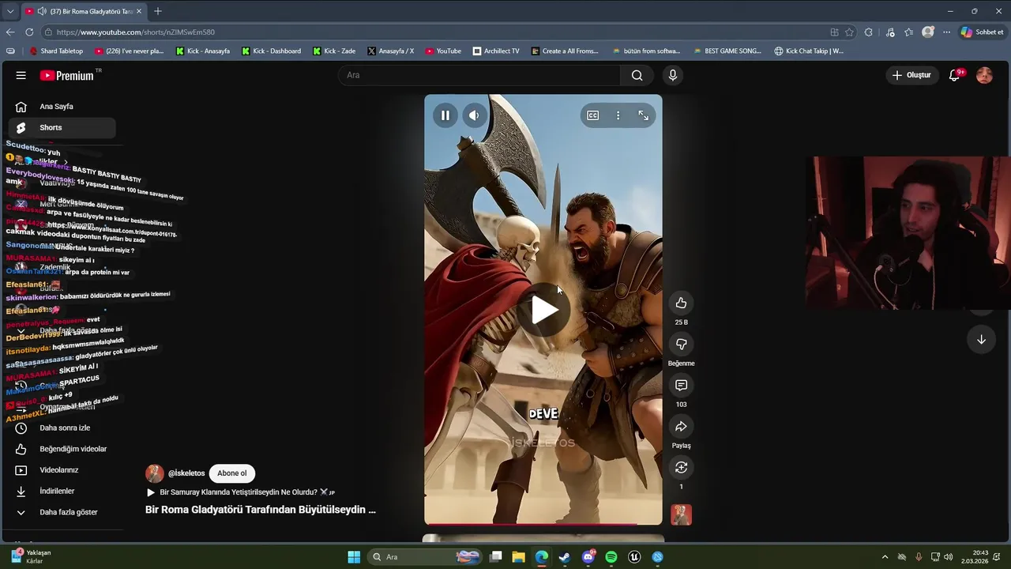Open Shard Tabletop bookmark
The image size is (1011, 569).
pos(56,51)
